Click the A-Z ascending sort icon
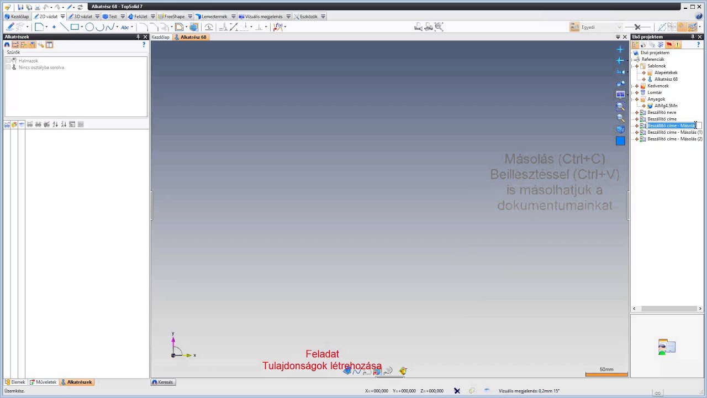707x398 pixels. click(55, 124)
